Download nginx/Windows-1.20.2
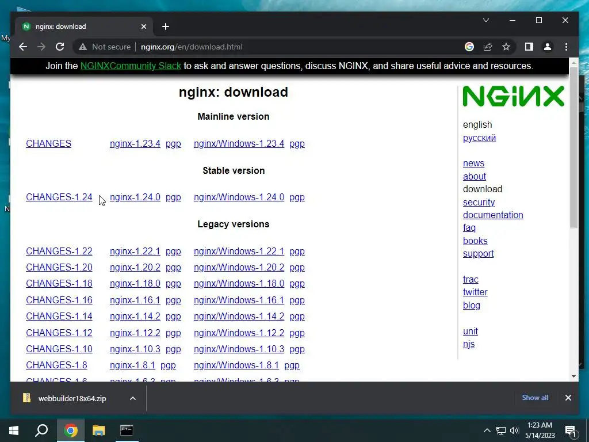This screenshot has width=589, height=442. (239, 267)
